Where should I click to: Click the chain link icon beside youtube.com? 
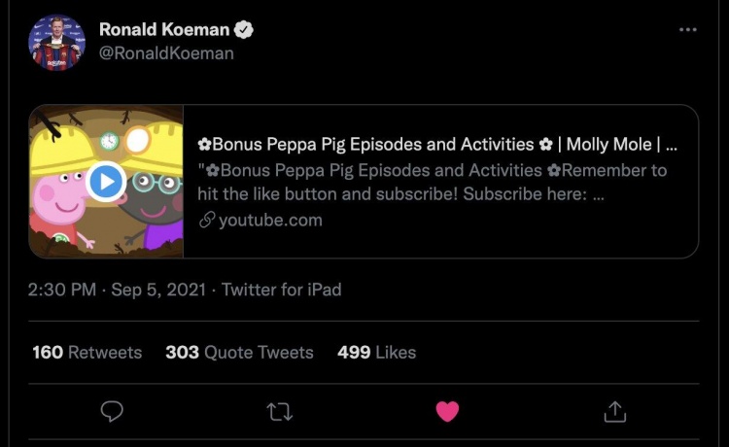pos(206,221)
